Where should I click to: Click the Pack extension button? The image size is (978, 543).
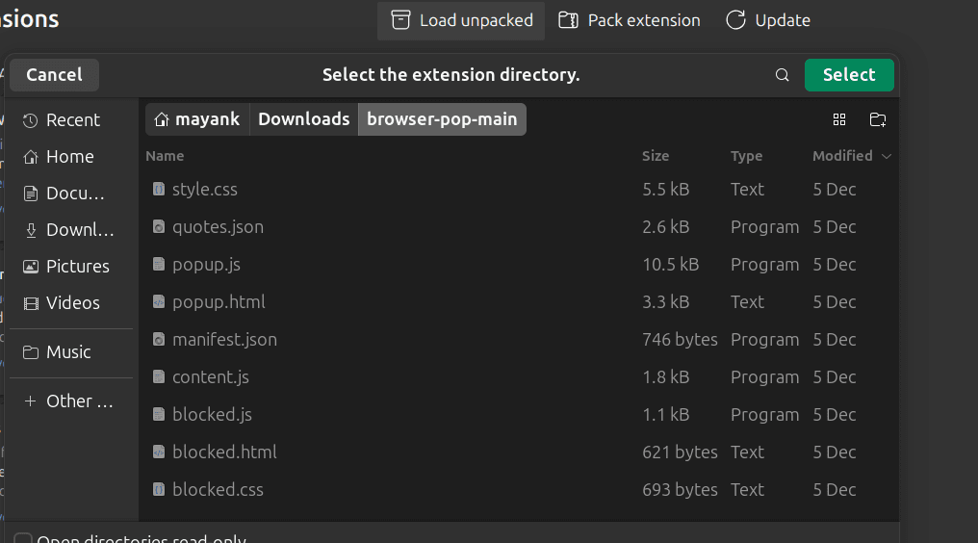click(629, 20)
